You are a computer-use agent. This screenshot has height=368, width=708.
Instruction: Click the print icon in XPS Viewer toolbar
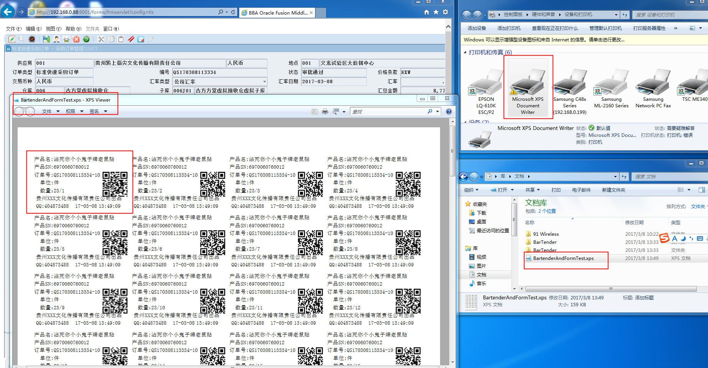pos(325,112)
